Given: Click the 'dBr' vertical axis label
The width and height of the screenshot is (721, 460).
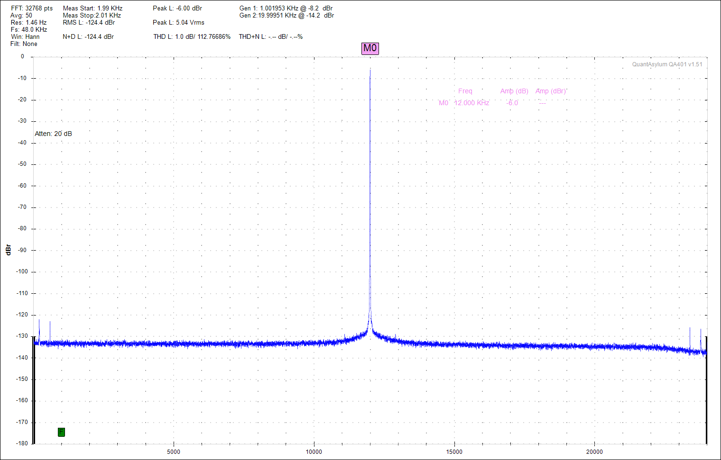Looking at the screenshot, I should click(8, 250).
